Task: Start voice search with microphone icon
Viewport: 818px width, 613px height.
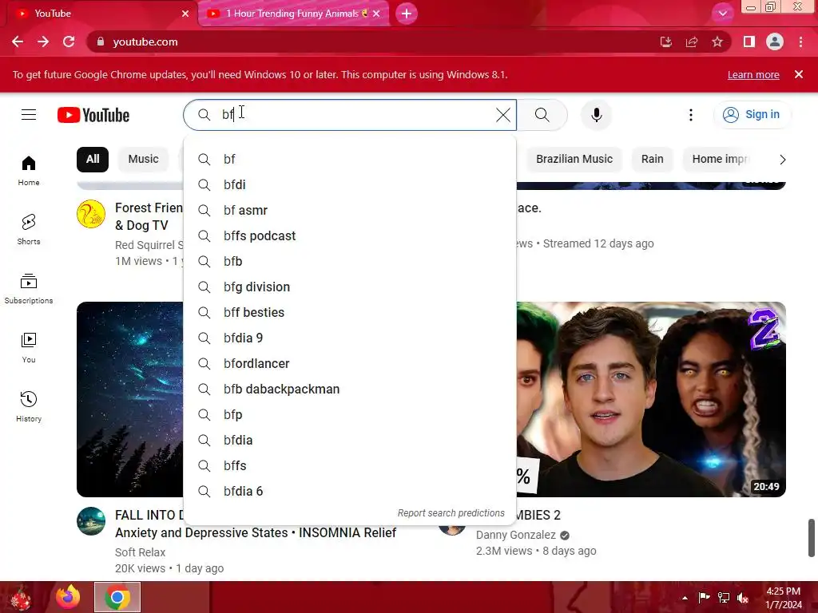Action: (596, 115)
